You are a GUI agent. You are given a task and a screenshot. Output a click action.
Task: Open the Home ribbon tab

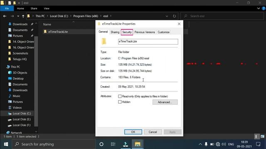(20, 8)
